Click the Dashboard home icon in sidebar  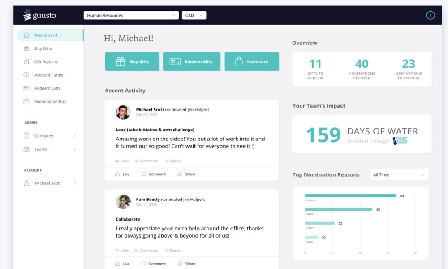click(26, 35)
